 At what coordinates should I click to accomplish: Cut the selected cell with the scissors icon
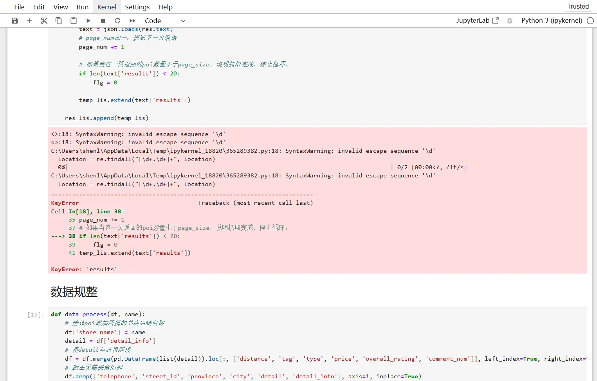tap(44, 21)
